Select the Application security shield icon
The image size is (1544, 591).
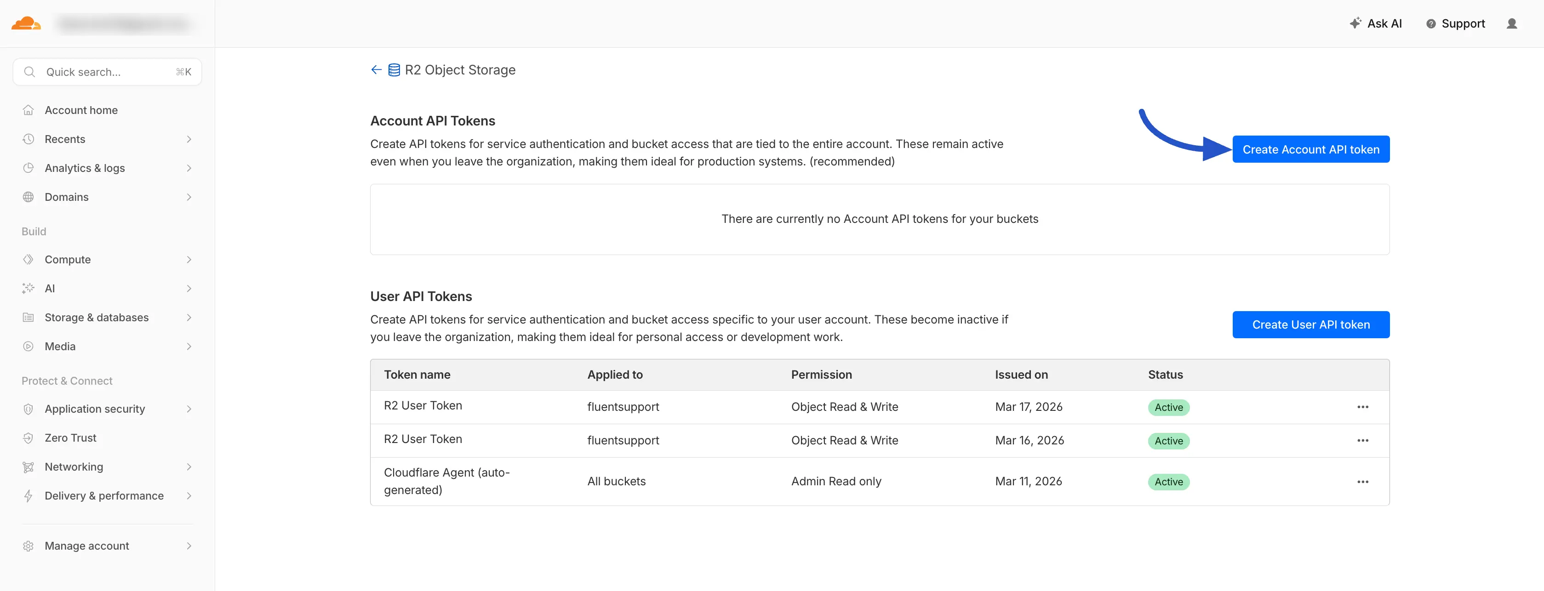(x=28, y=409)
